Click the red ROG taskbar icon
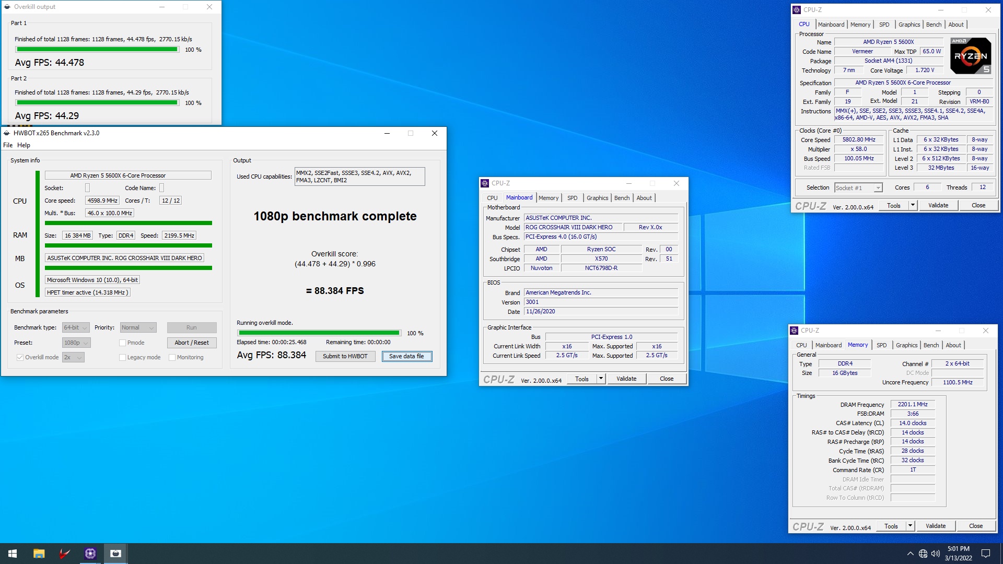The height and width of the screenshot is (564, 1003). [x=64, y=554]
